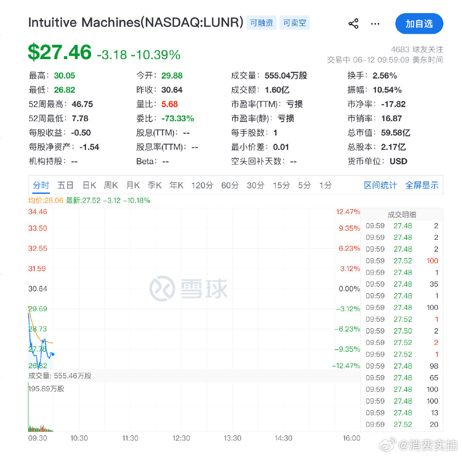The image size is (462, 456).
Task: Switch to the 年K chart tab
Action: pos(176,185)
